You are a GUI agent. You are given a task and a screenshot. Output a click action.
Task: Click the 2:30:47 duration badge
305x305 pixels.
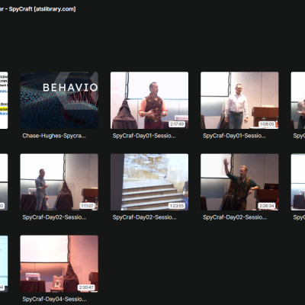[86, 287]
